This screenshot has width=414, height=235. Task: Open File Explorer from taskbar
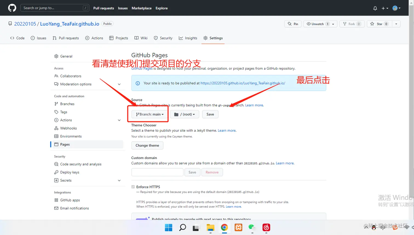tap(210, 227)
